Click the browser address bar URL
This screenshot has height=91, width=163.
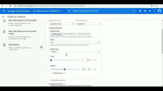(x=51, y=6)
